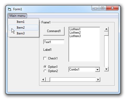
Task: Select ListItem2 in the list box
Action: click(x=75, y=33)
